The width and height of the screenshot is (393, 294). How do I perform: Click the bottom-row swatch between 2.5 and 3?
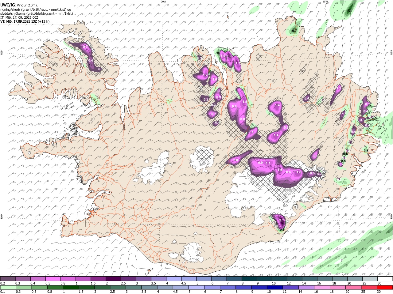(x=118, y=287)
